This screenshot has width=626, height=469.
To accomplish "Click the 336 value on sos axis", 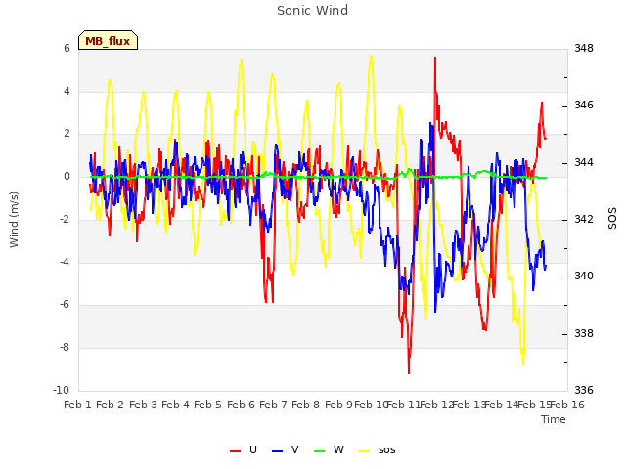I will 584,390.
